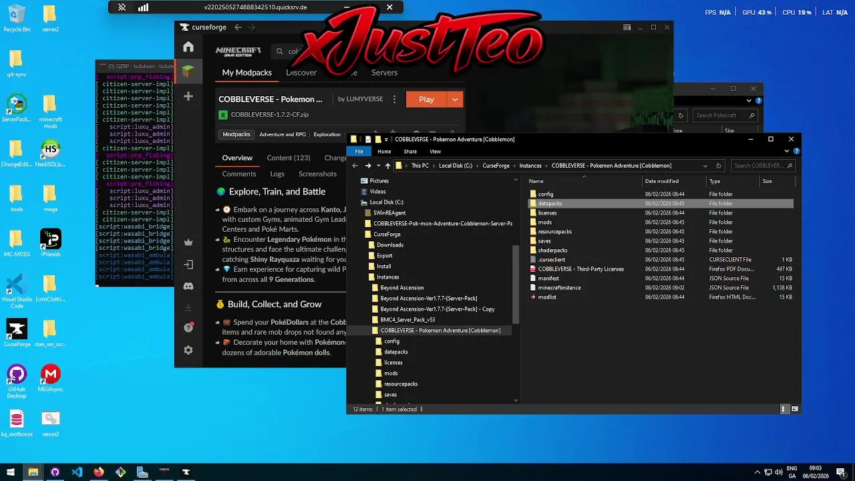Open the Explorer Share ribbon tab
The image size is (855, 481).
[x=410, y=152]
